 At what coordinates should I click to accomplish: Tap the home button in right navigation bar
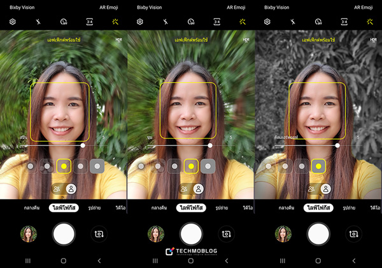(x=318, y=260)
